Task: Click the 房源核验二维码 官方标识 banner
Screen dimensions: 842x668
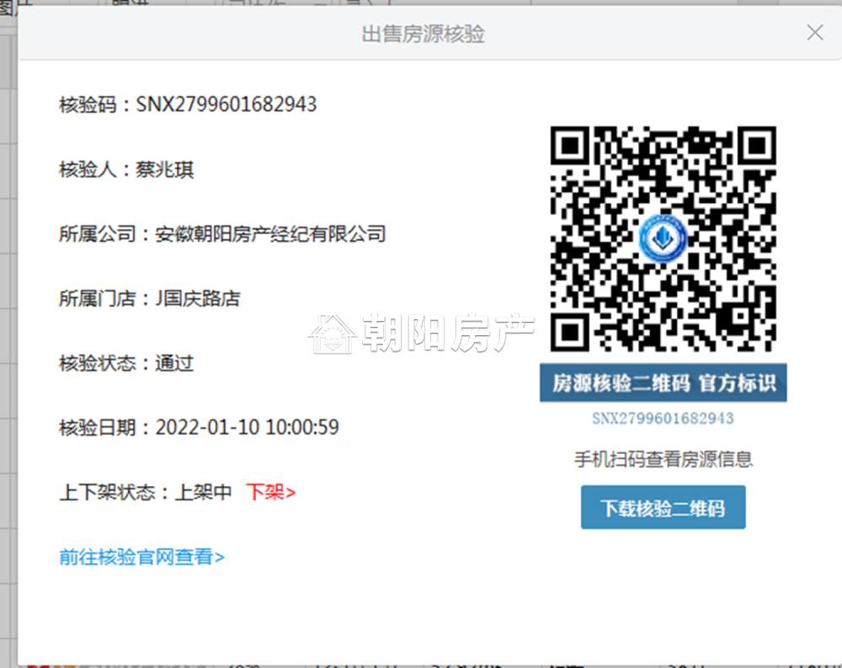Action: (663, 382)
